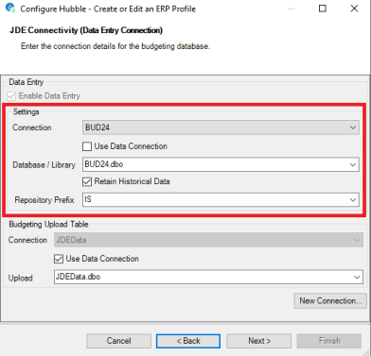This screenshot has height=356, width=371.
Task: Expand the Database / Library dropdown arrow
Action: tap(353, 164)
